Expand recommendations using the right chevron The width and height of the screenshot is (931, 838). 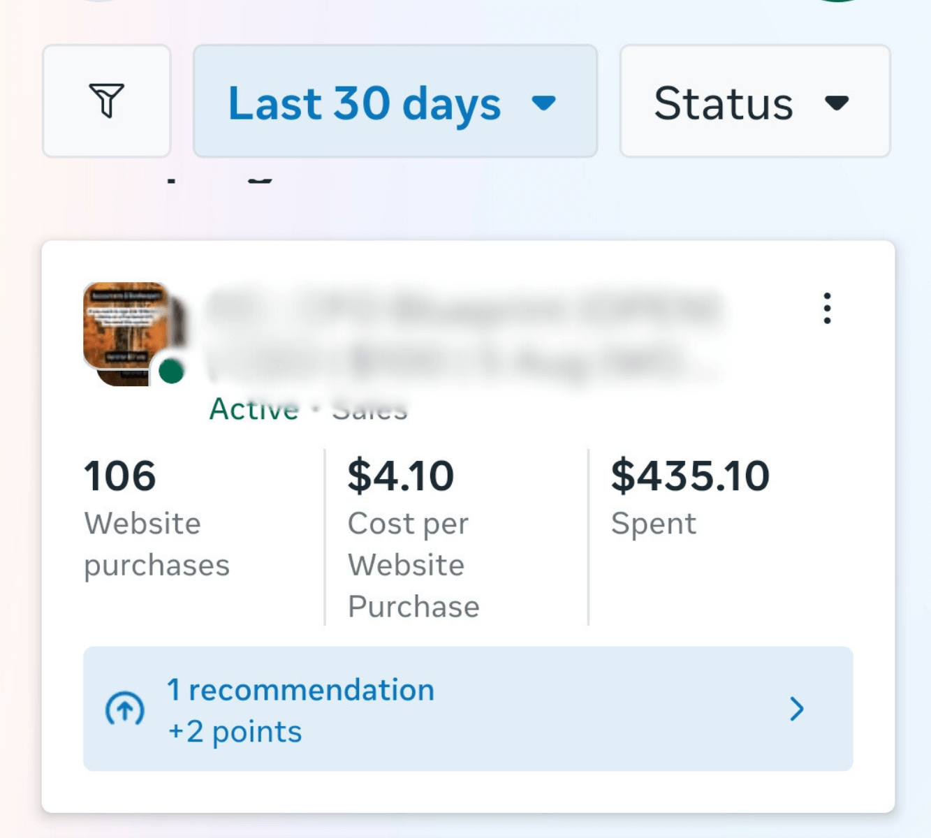[x=796, y=709]
